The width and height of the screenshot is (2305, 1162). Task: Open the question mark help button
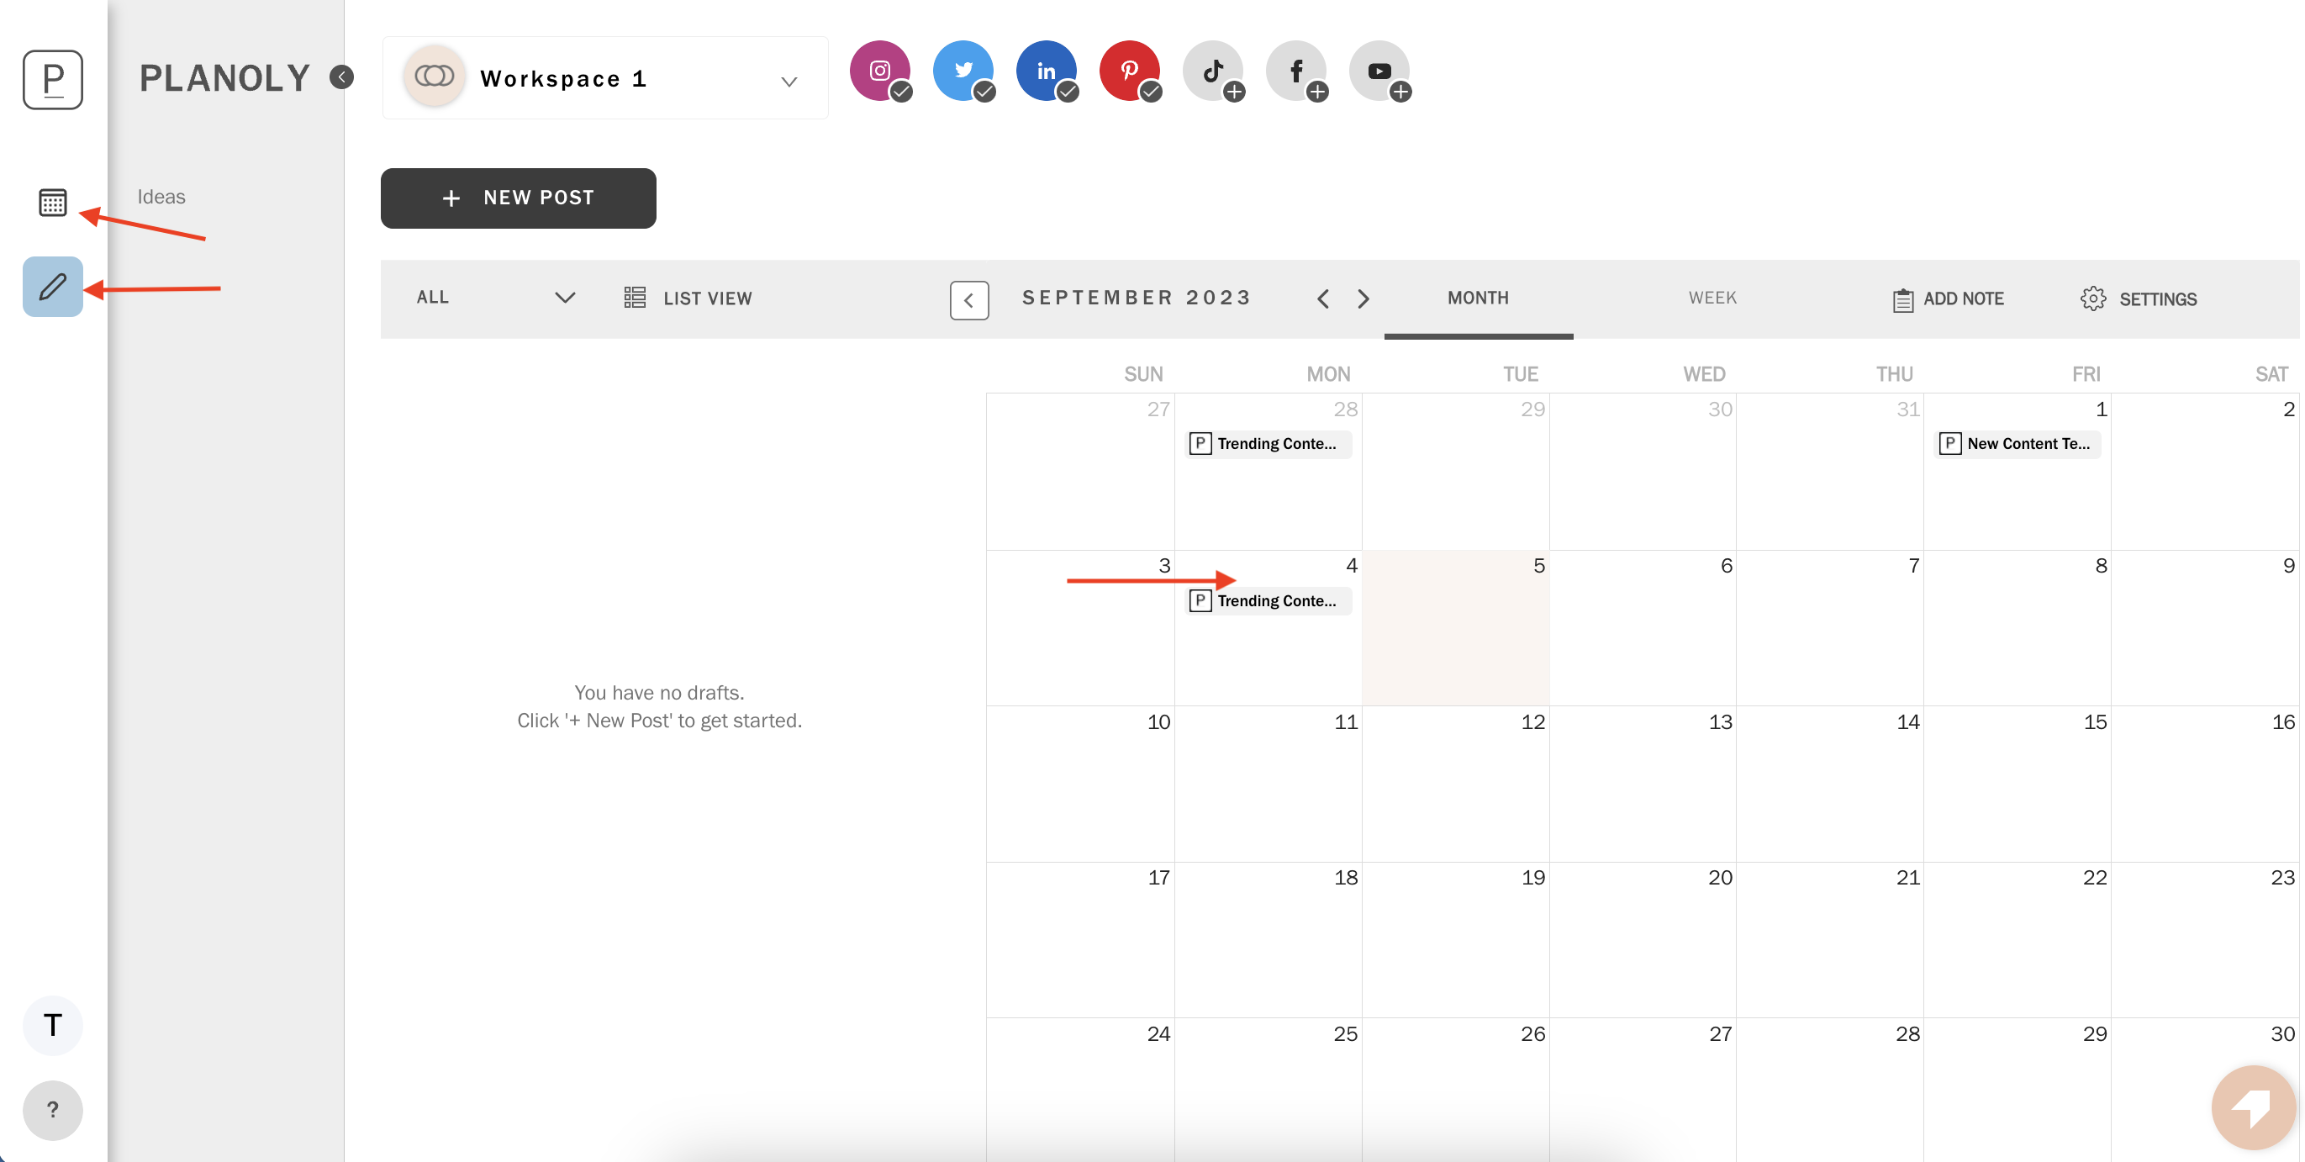(53, 1110)
